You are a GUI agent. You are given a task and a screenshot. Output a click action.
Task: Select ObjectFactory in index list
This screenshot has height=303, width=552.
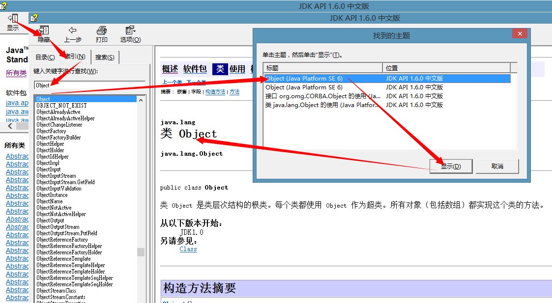tap(52, 131)
